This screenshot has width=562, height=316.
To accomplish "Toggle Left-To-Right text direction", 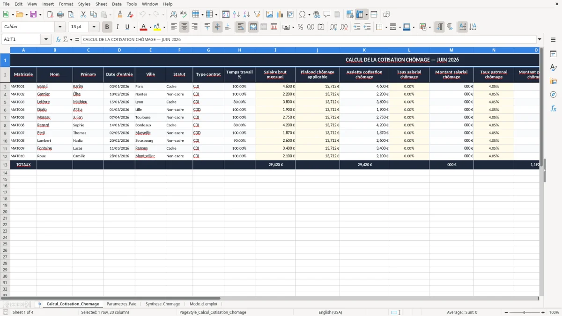I will click(439, 27).
